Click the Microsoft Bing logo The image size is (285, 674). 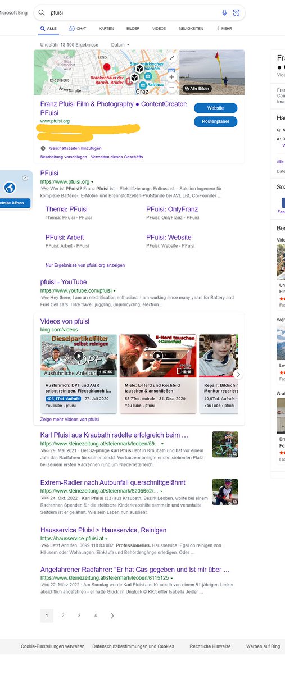13,12
